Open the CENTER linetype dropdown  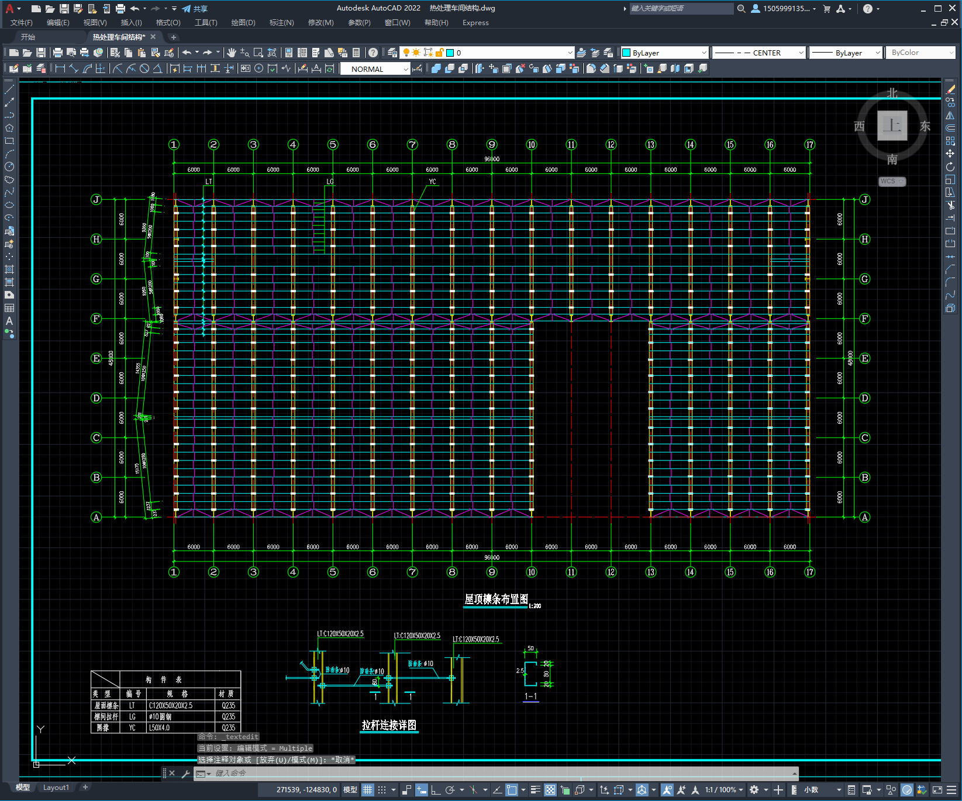coord(759,53)
